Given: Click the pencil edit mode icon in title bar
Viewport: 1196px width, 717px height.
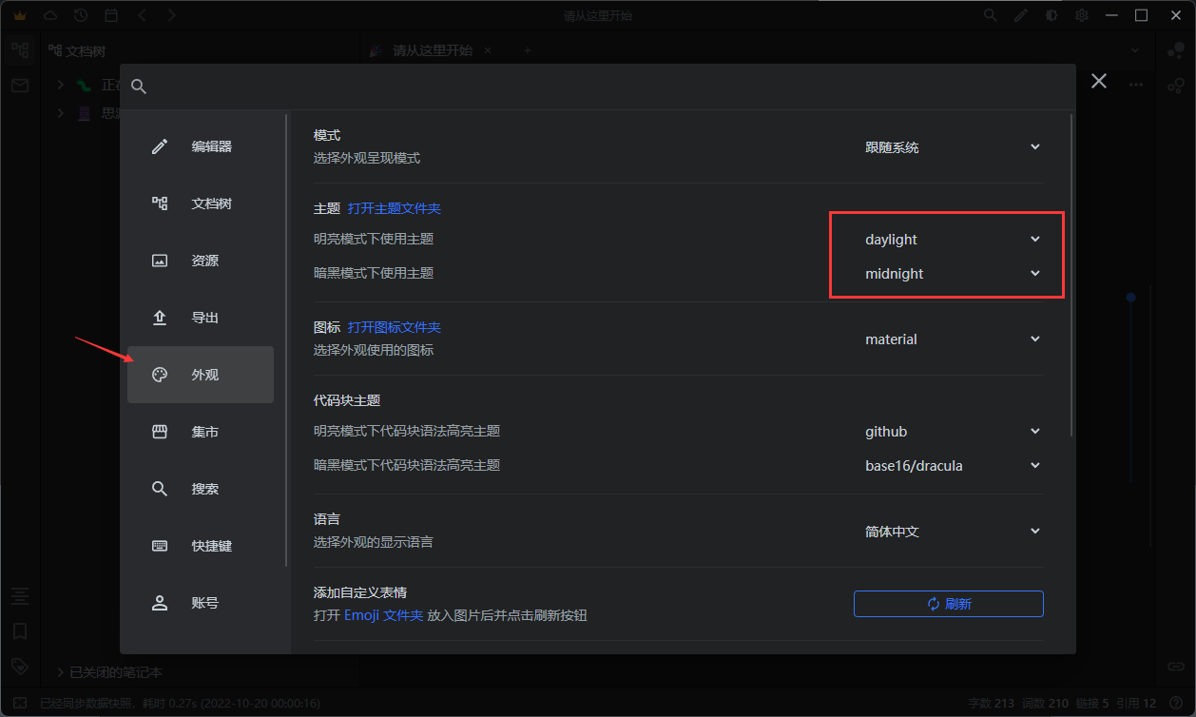Looking at the screenshot, I should pos(1021,15).
